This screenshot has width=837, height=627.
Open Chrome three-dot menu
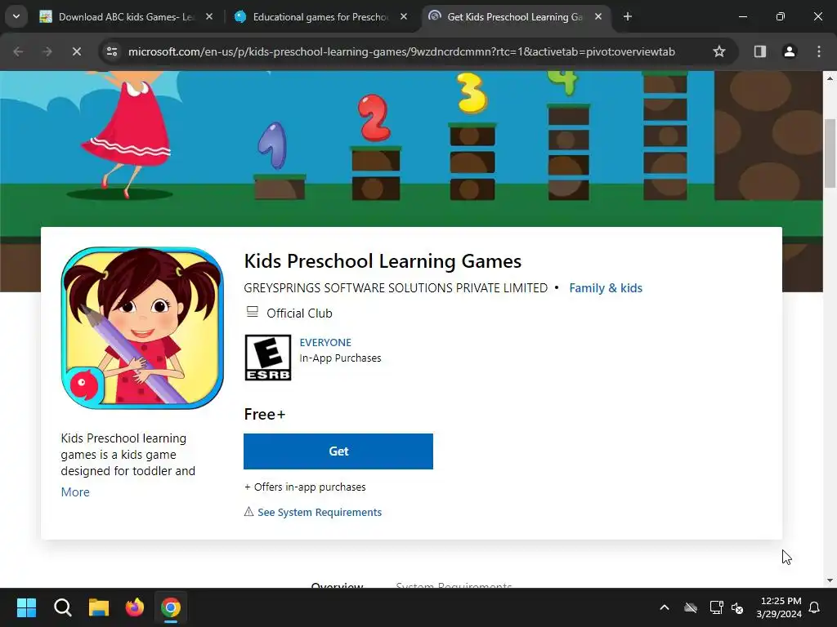click(819, 51)
